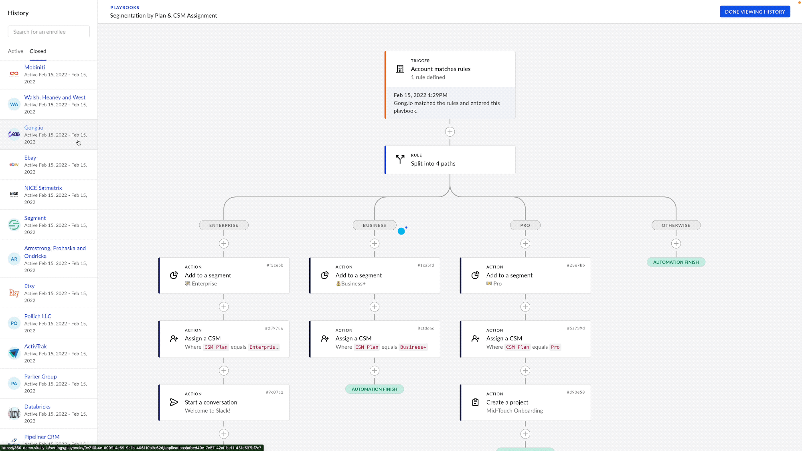
Task: Click the split-path icon in the Rule card
Action: pos(400,160)
